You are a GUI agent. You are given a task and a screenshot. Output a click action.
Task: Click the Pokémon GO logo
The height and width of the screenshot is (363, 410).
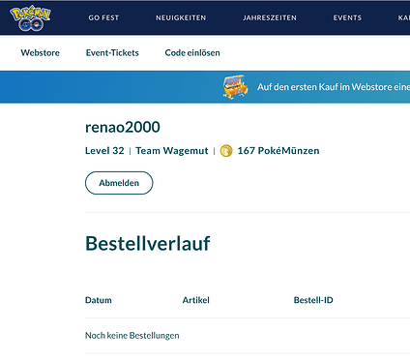tap(30, 18)
